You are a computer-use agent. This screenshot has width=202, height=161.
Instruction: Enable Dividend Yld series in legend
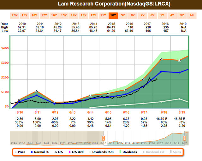click(153, 152)
